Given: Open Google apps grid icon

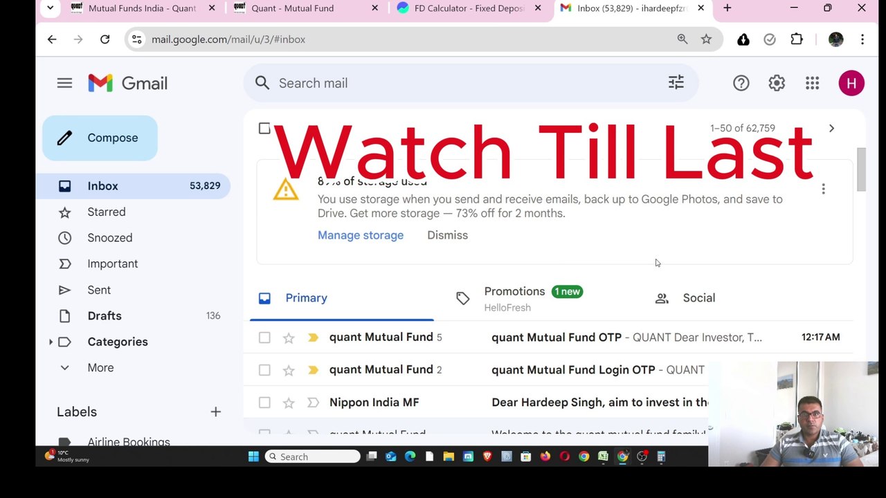Looking at the screenshot, I should coord(813,83).
